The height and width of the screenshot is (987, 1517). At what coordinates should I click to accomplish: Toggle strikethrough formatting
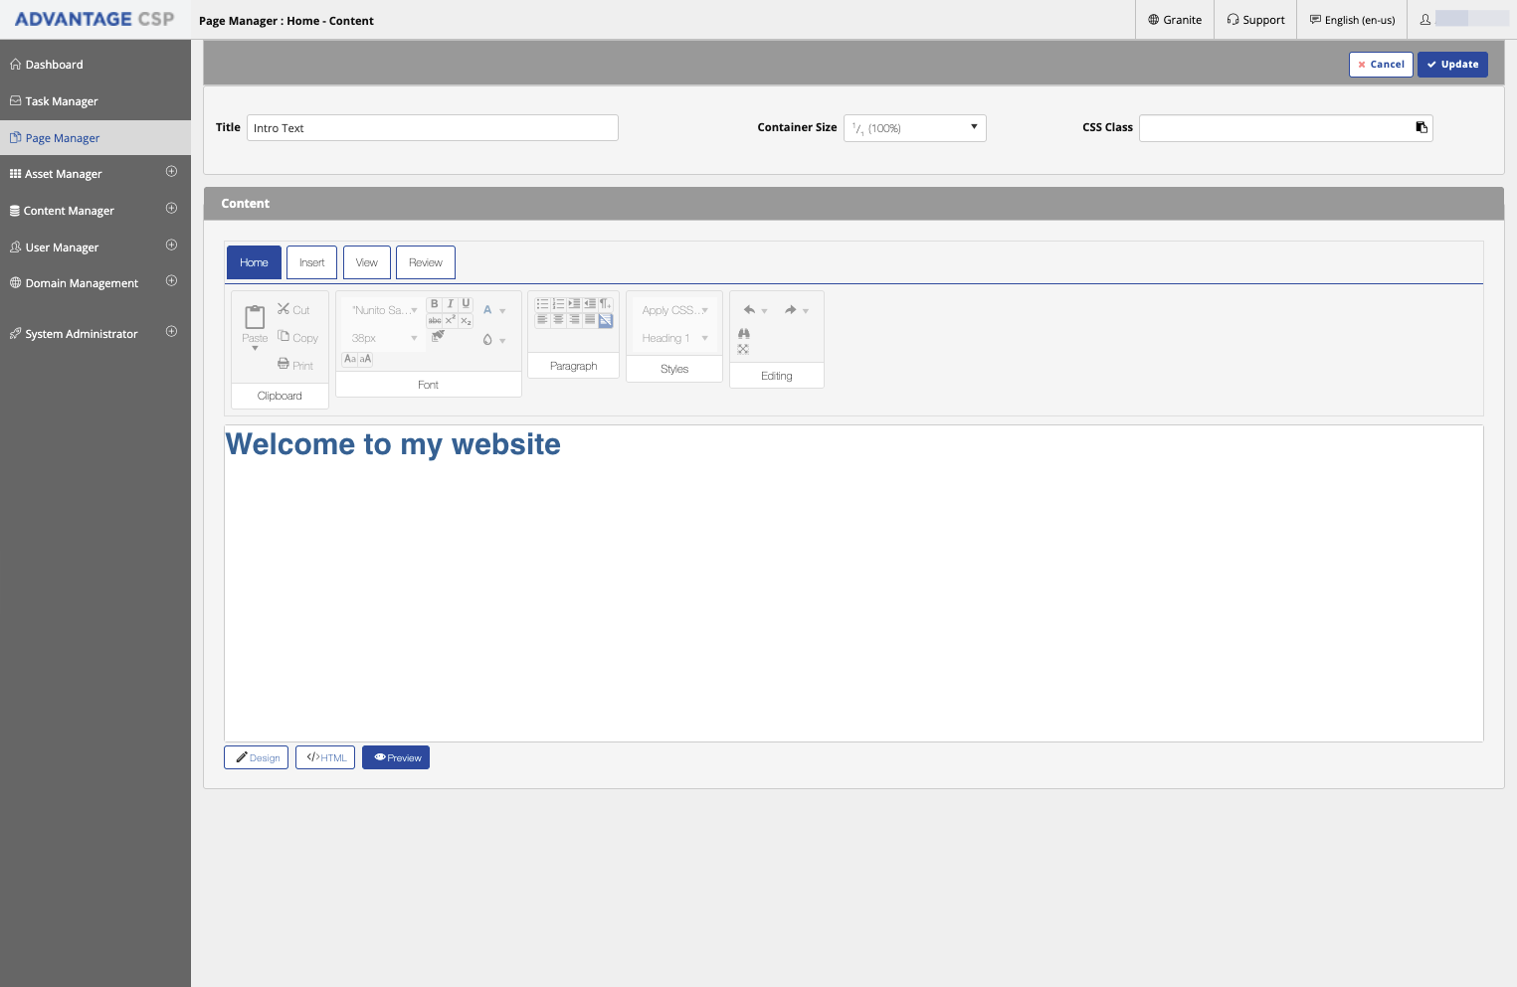pos(435,320)
